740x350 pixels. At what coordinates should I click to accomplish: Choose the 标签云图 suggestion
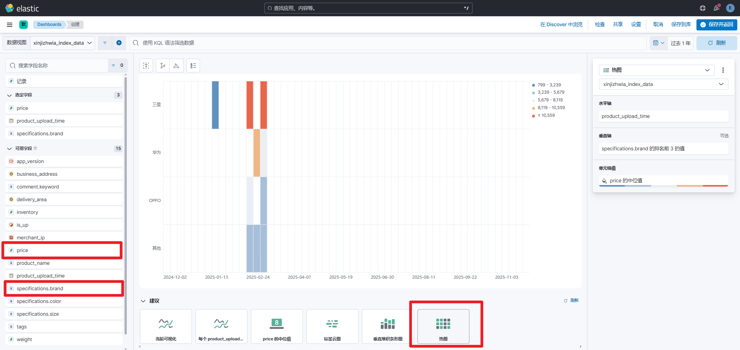(332, 326)
